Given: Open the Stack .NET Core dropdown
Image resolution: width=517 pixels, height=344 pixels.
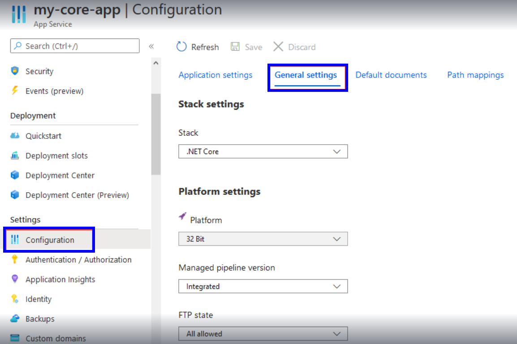Looking at the screenshot, I should (x=263, y=151).
